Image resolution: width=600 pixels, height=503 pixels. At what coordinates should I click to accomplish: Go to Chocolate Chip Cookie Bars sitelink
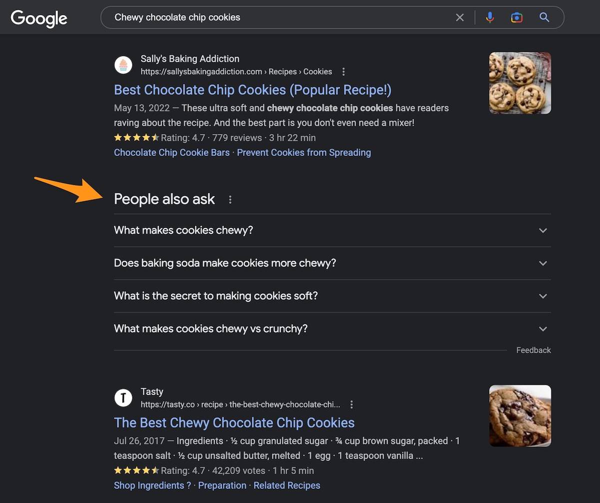tap(171, 153)
